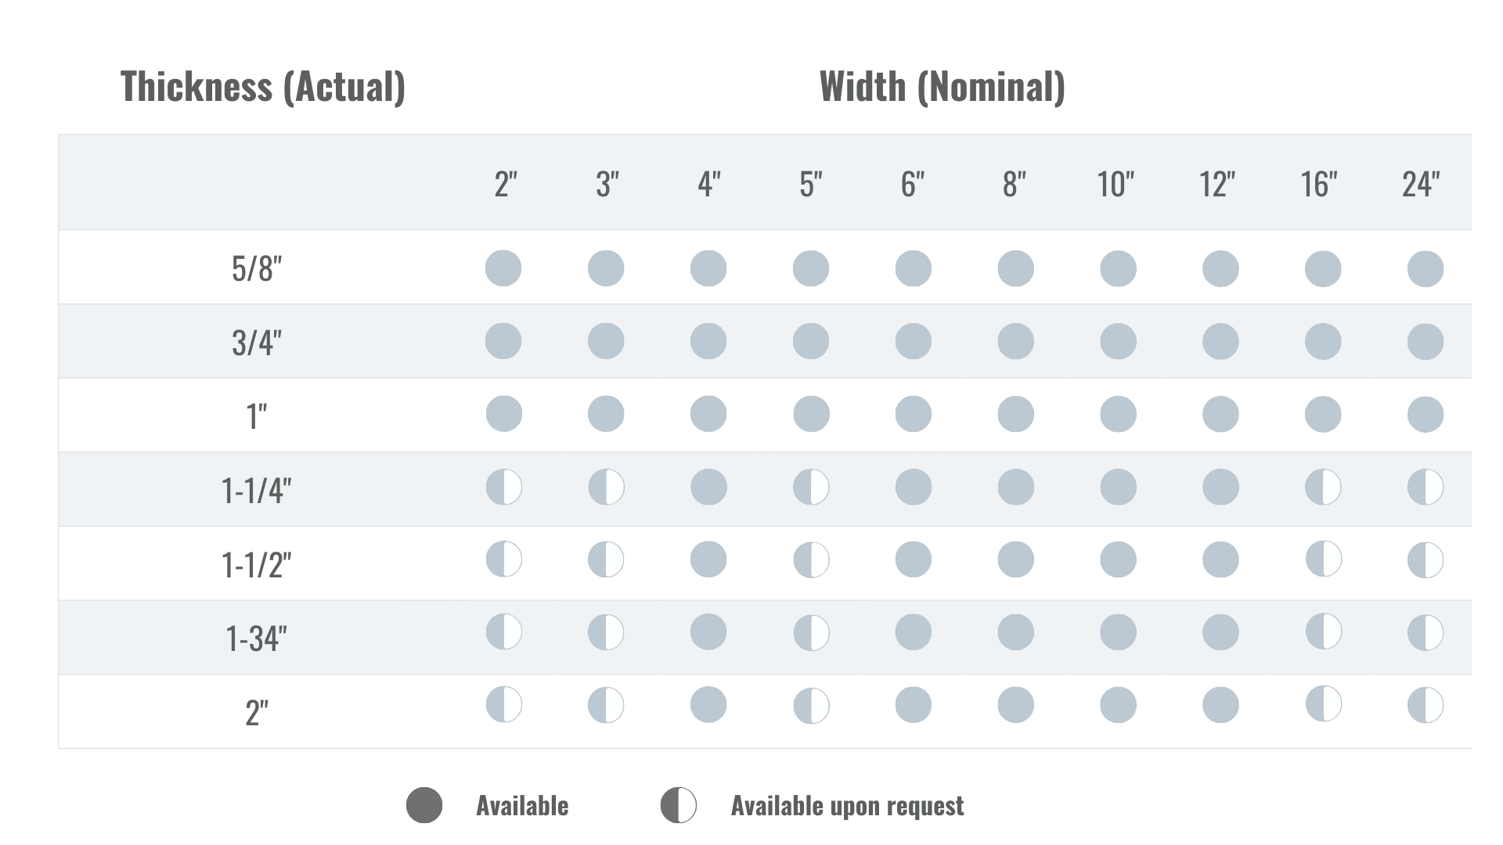Click the 1-1/4" thickness 3" width half circle
Viewport: 1503px width, 845px height.
[606, 487]
